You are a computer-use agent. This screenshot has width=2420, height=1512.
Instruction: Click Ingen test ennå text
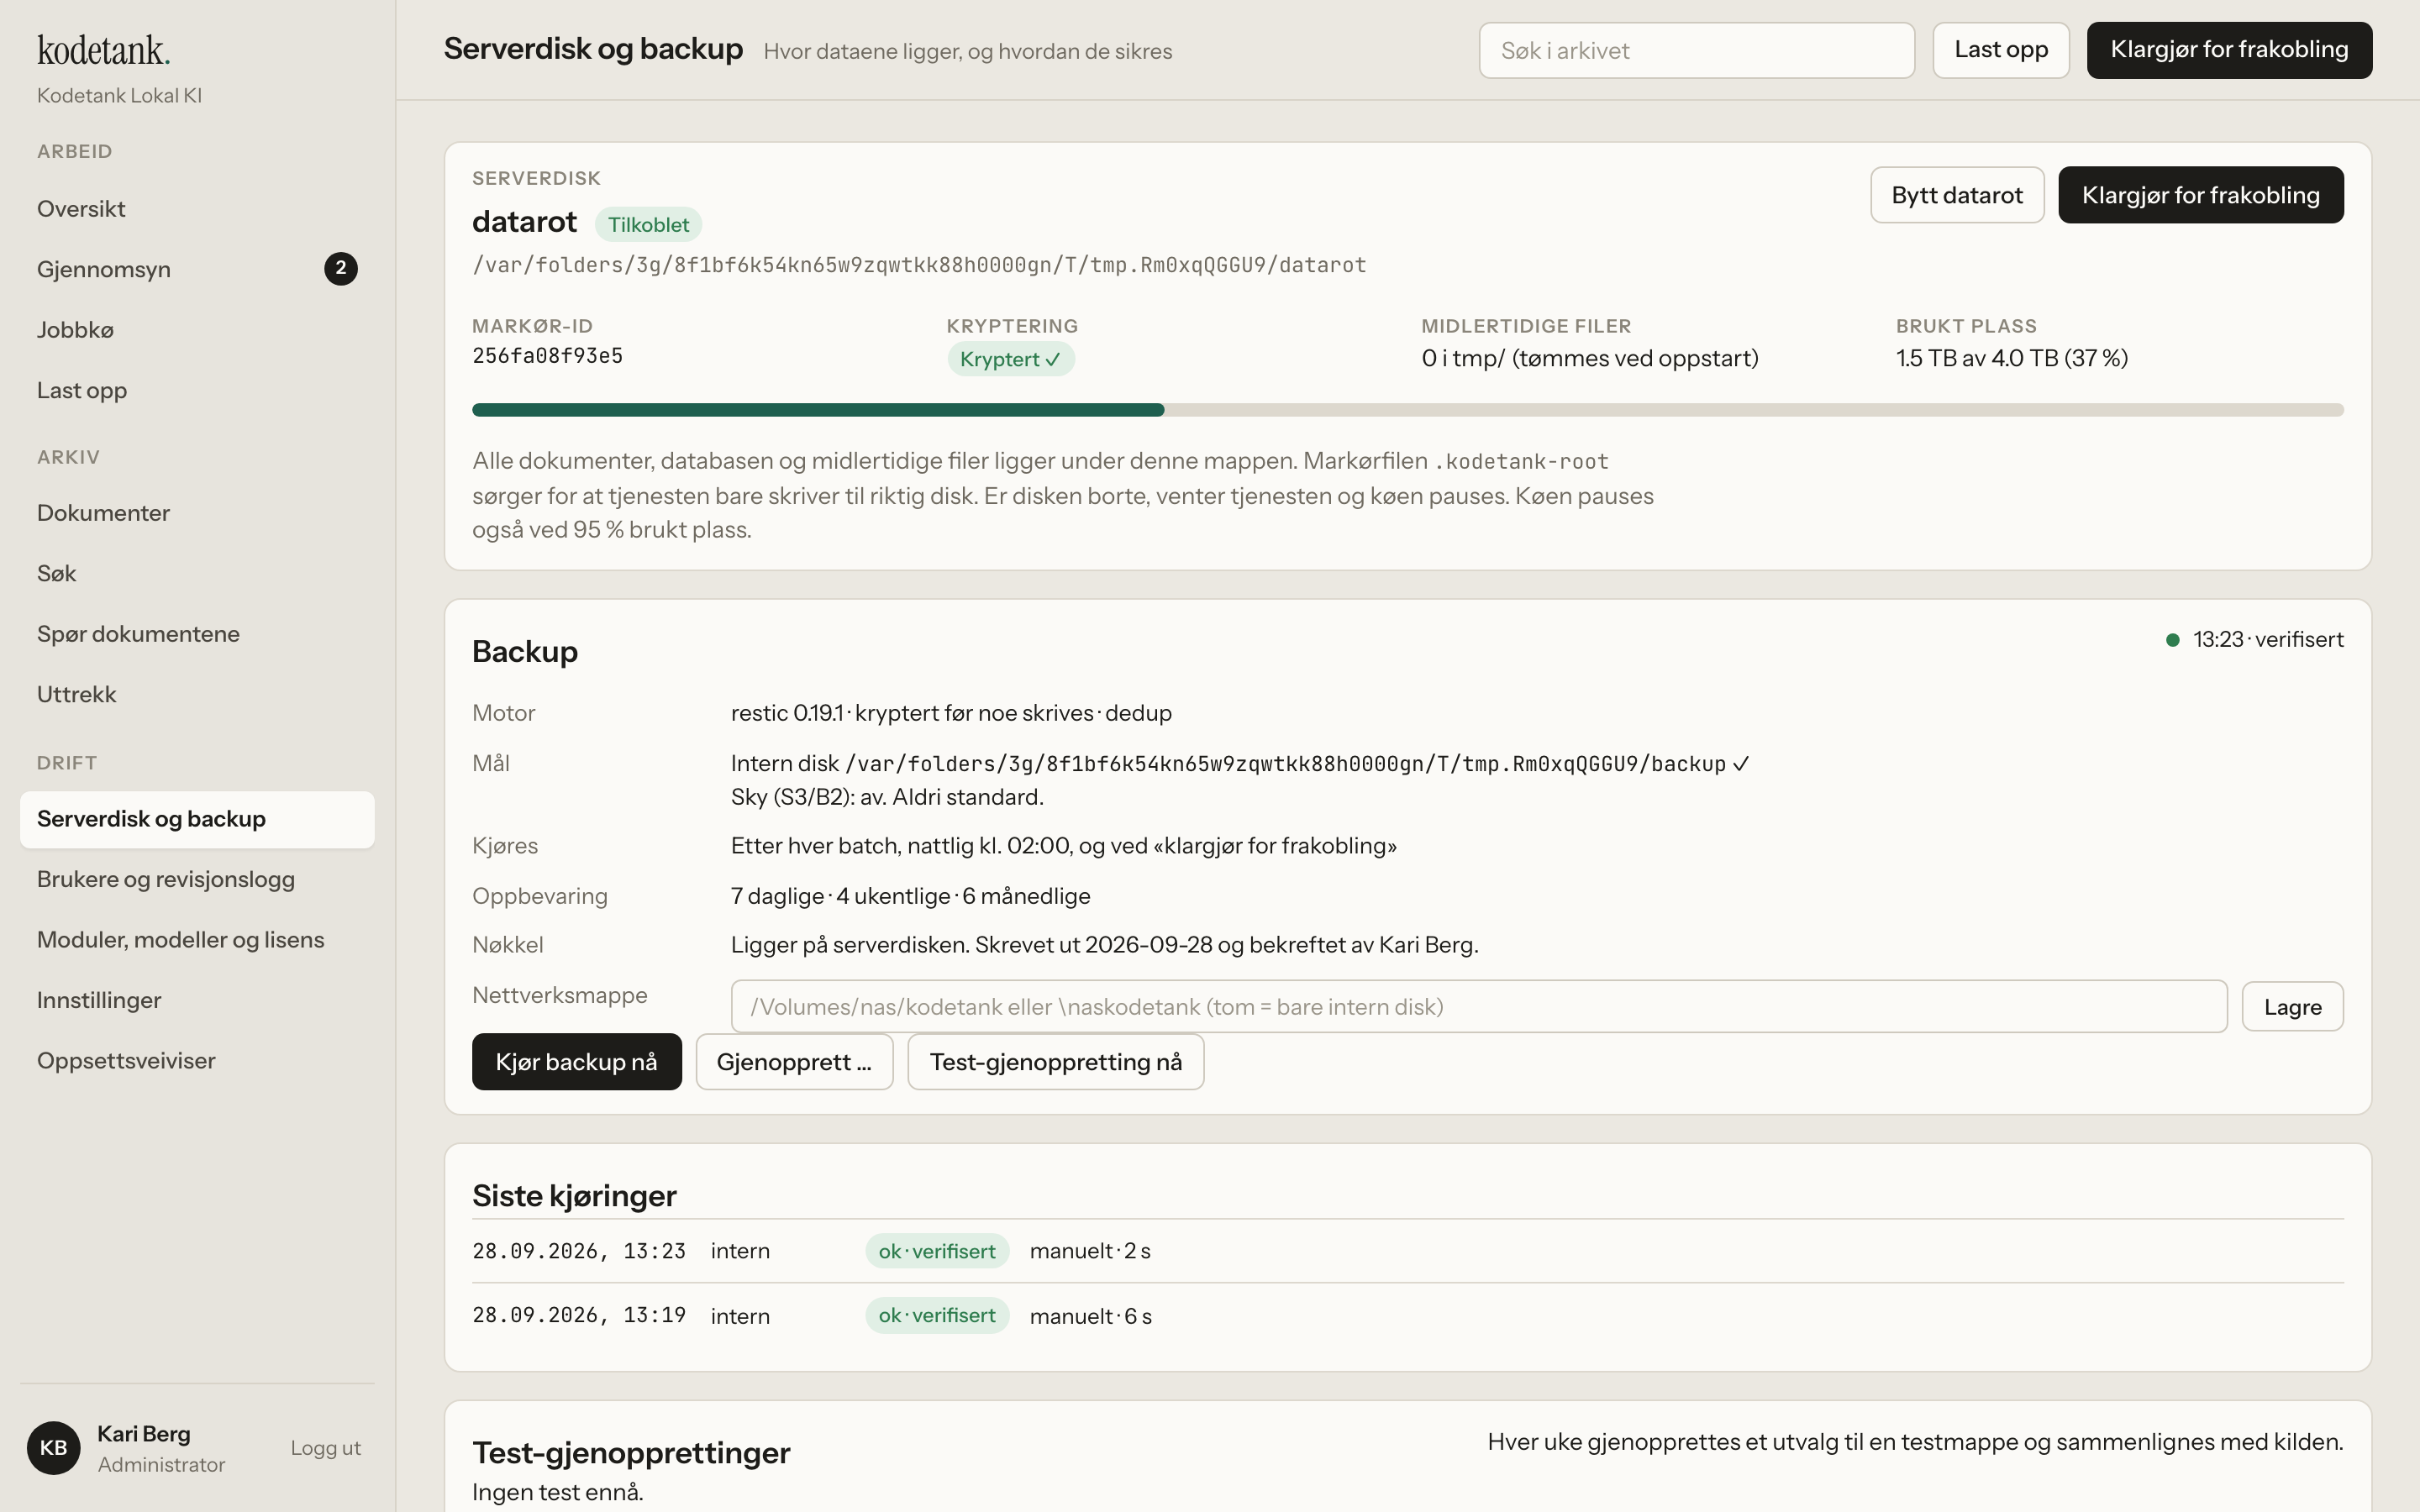point(557,1492)
